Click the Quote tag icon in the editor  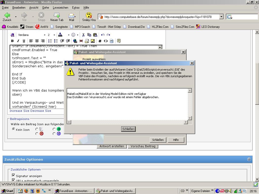coord(119,41)
